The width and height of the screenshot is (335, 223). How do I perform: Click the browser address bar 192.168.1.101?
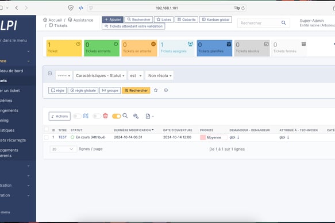click(167, 8)
